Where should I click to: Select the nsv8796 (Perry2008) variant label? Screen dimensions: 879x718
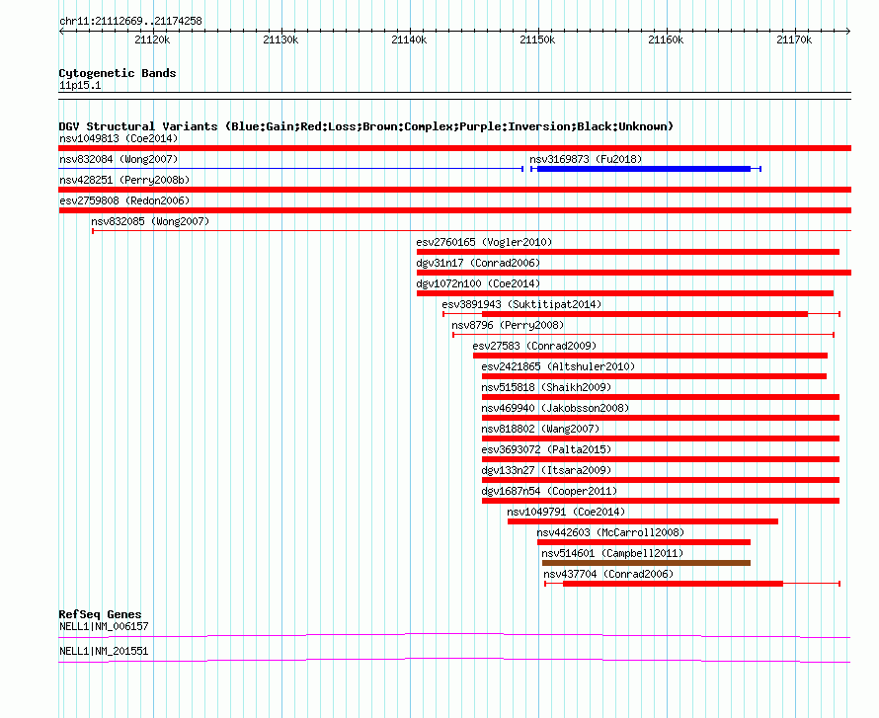pos(508,325)
